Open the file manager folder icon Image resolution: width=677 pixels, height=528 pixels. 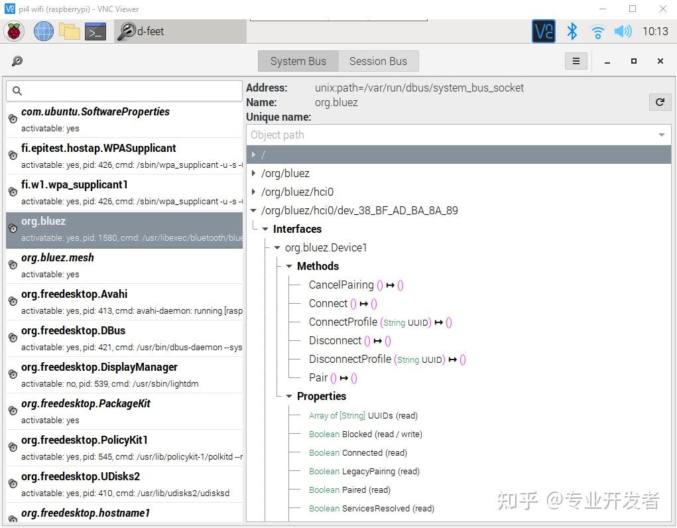(70, 31)
